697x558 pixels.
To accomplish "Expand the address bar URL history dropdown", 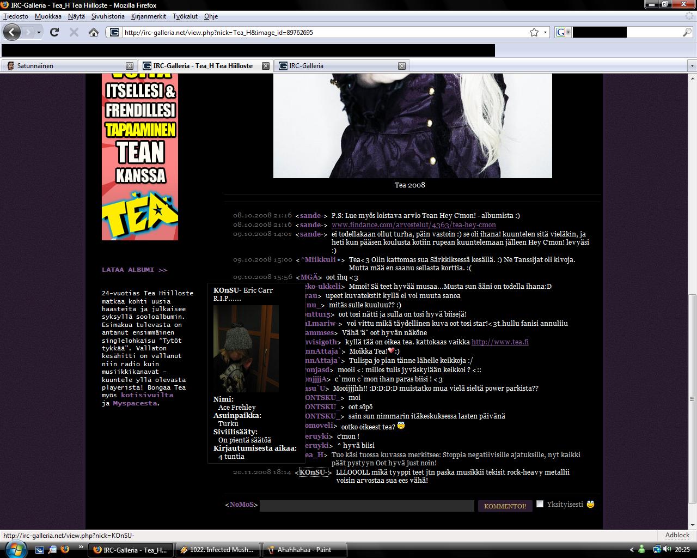I will click(x=546, y=32).
